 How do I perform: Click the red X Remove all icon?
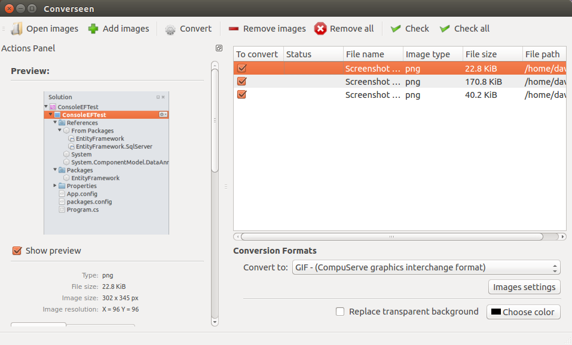320,29
